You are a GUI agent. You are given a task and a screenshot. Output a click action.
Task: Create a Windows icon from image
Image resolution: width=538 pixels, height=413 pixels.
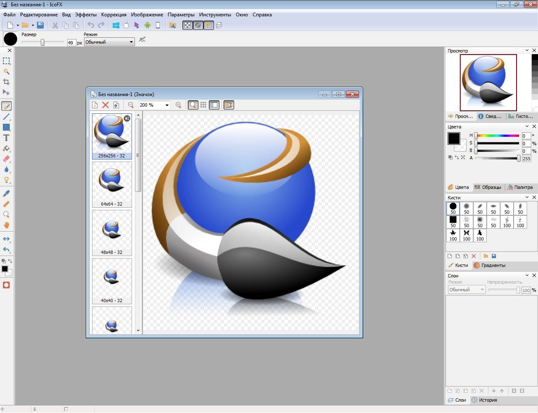pos(116,25)
